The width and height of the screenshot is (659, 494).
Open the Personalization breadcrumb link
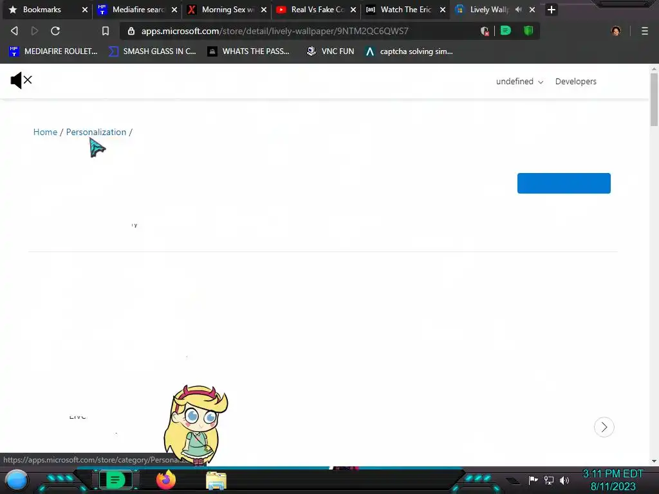pos(96,132)
